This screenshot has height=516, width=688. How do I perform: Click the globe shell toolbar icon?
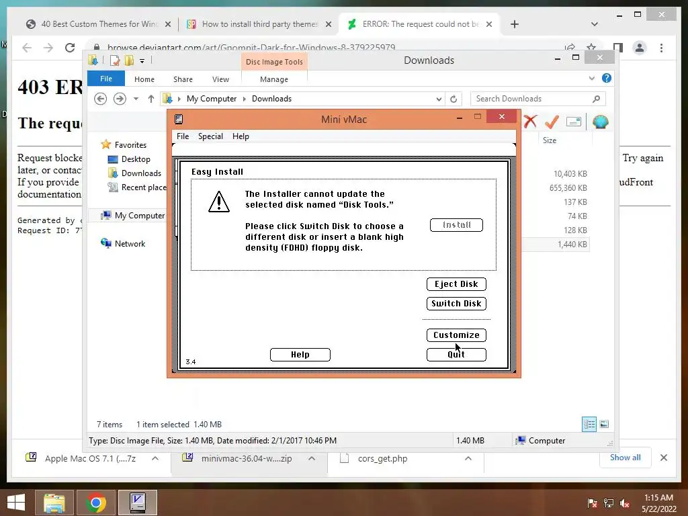[x=600, y=122]
